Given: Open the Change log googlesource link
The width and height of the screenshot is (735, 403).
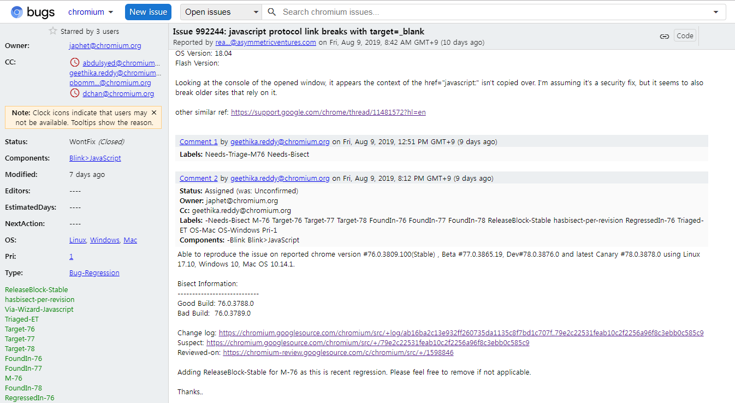Looking at the screenshot, I should 461,333.
